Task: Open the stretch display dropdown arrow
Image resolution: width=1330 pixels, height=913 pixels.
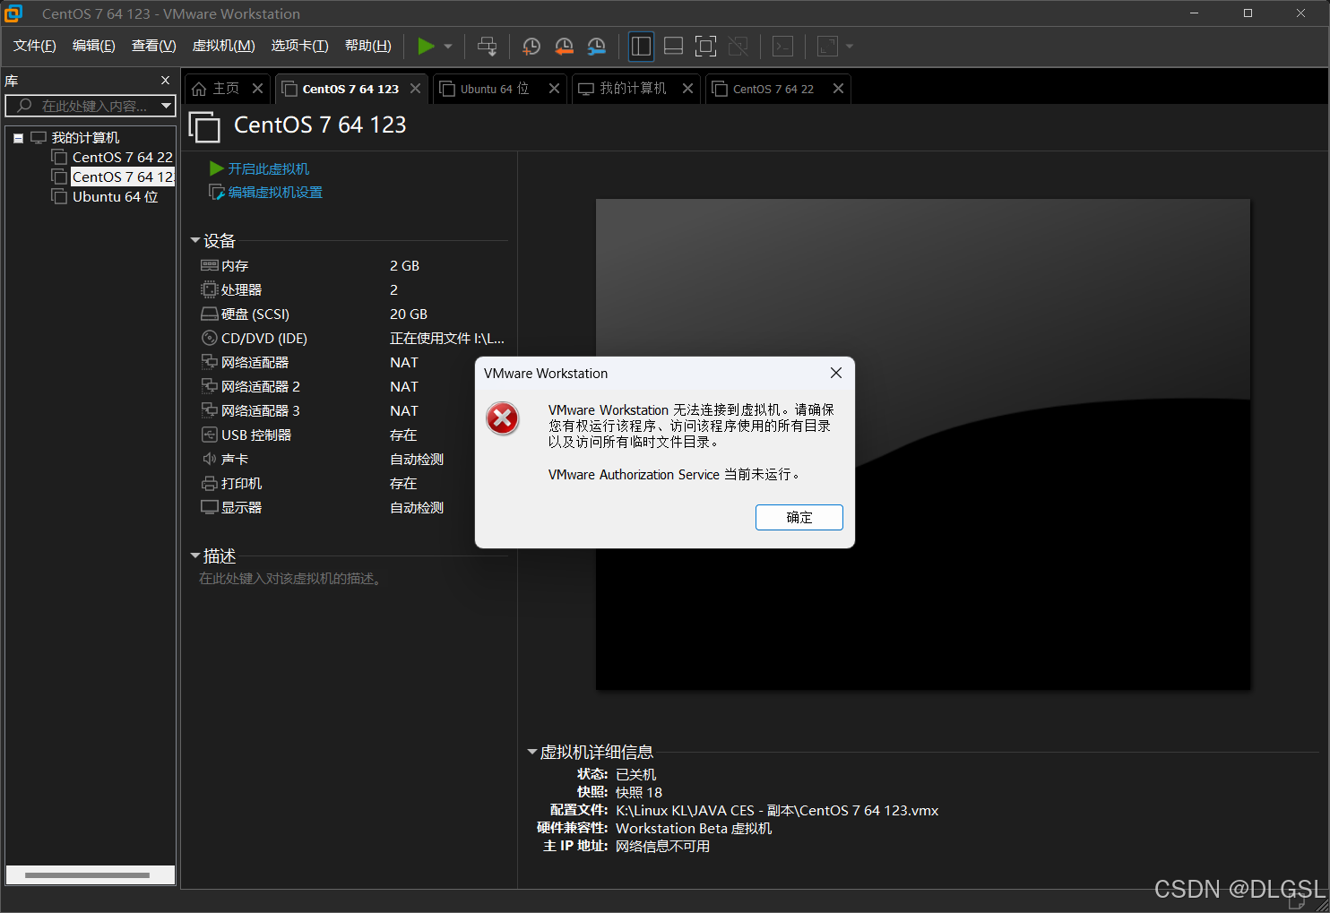Action: point(850,46)
